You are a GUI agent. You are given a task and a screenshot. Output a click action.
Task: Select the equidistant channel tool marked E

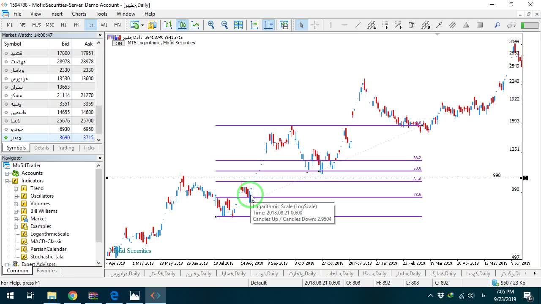tap(372, 25)
